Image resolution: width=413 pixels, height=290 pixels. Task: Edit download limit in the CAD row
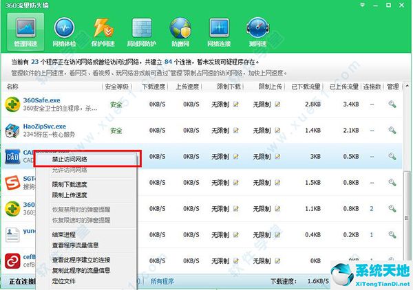(236, 157)
